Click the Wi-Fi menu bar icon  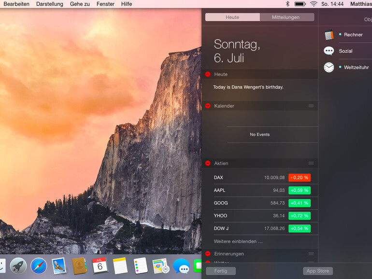314,4
